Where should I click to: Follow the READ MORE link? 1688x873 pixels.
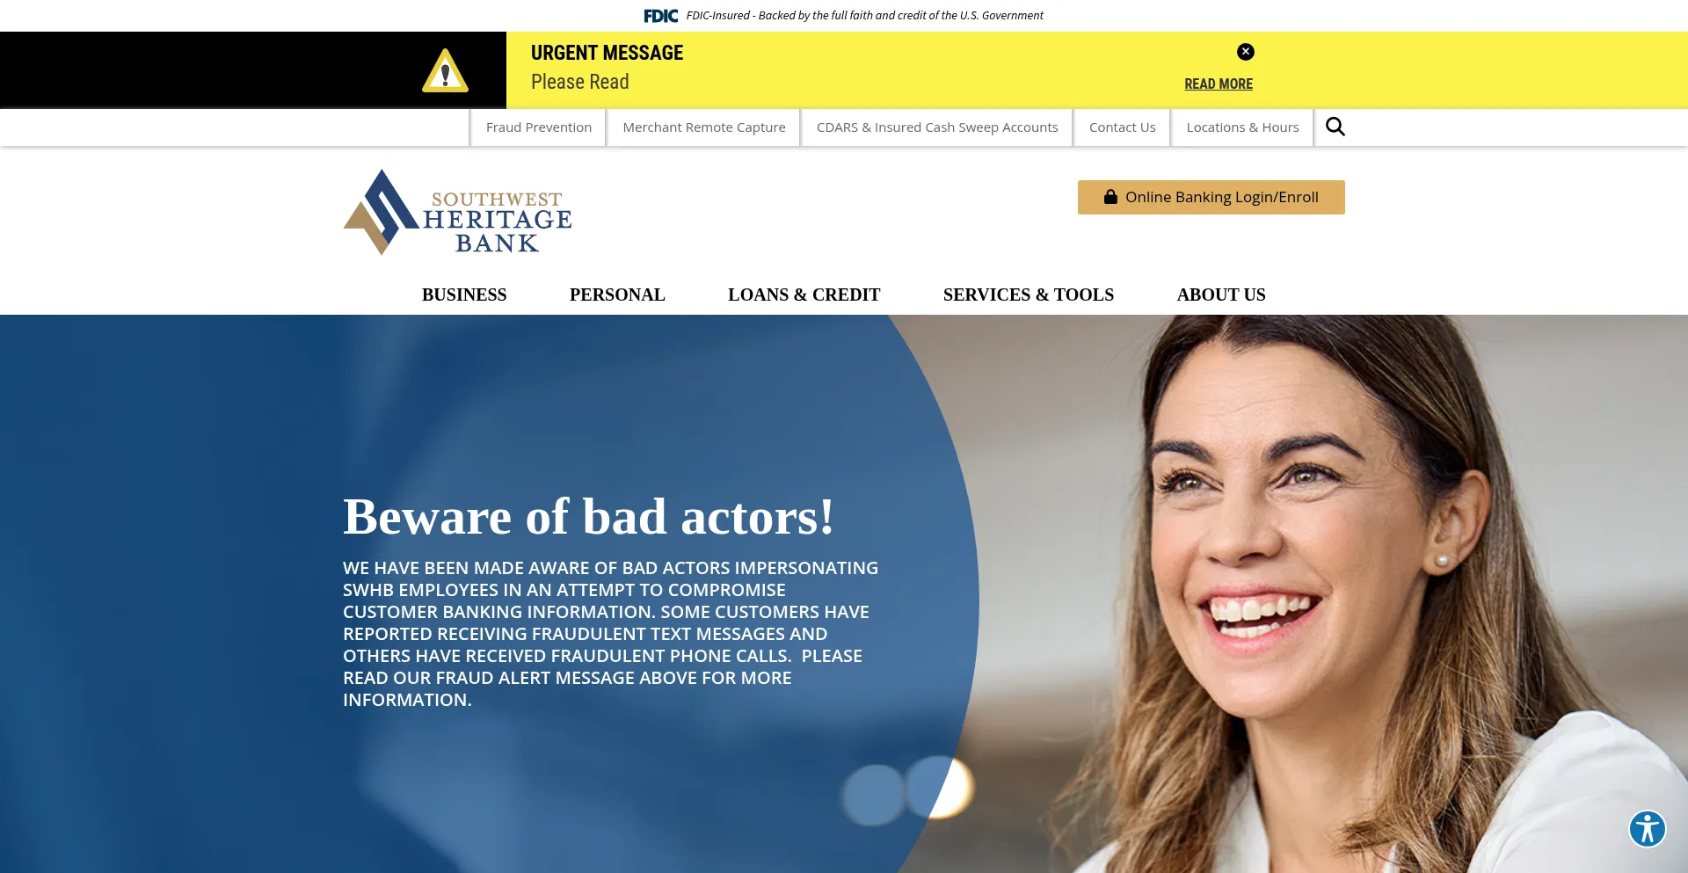1219,84
